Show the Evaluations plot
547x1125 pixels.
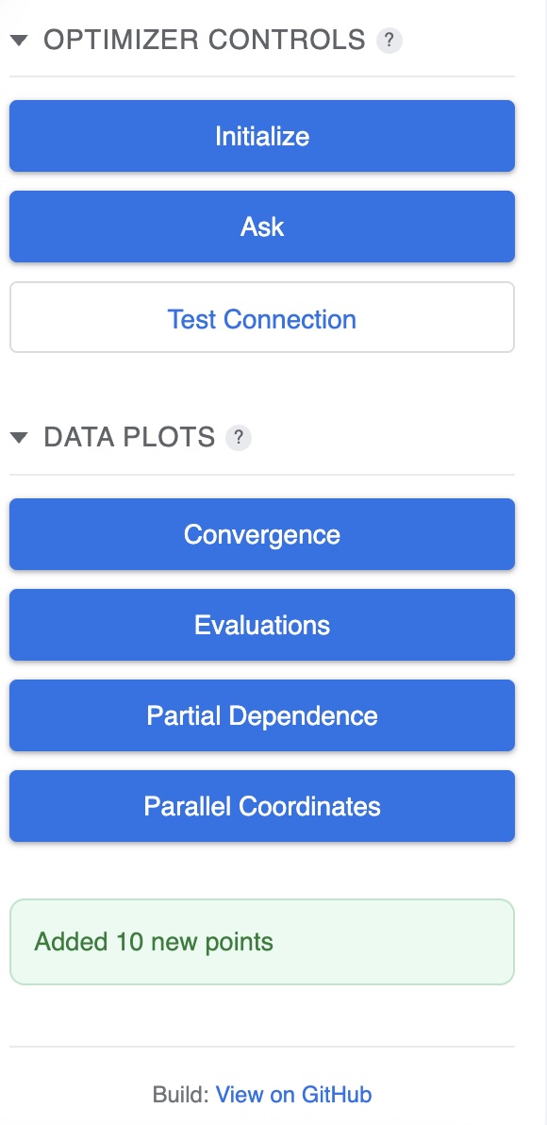[262, 625]
